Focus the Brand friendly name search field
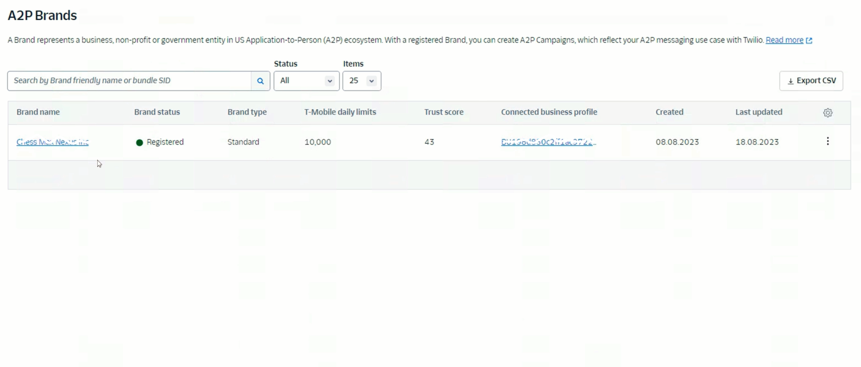The image size is (861, 367). pyautogui.click(x=130, y=81)
